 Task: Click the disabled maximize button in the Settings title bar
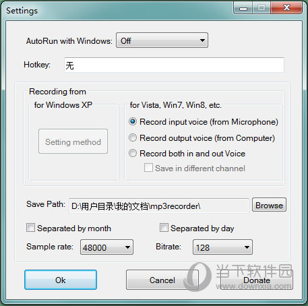tap(261, 8)
